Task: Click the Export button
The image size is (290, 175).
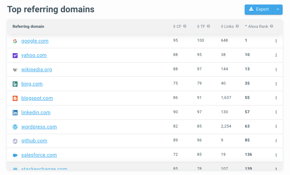Action: pos(259,9)
